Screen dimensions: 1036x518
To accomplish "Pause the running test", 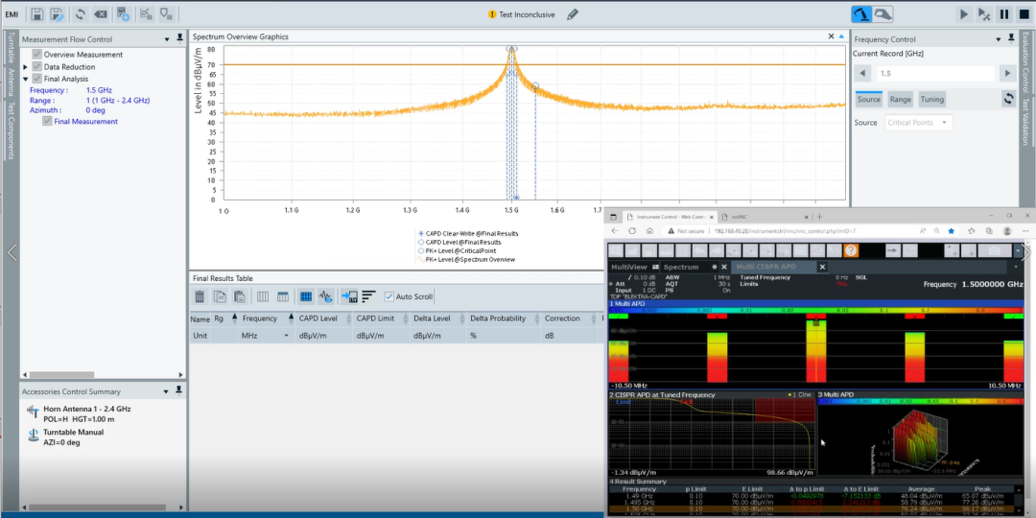I will (x=1003, y=13).
